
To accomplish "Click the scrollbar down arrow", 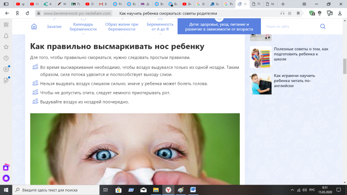I will [345, 183].
